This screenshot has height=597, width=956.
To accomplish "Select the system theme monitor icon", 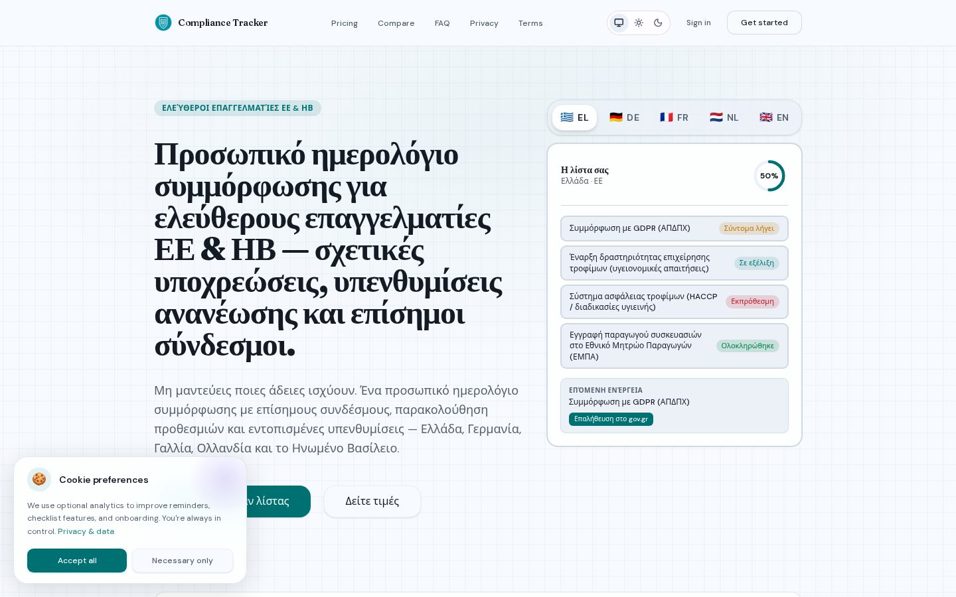I will (619, 23).
